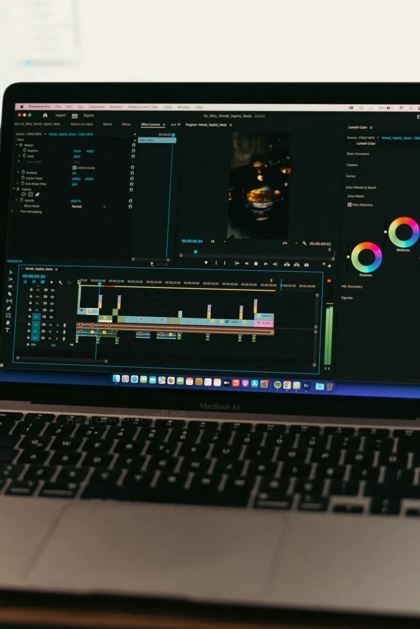Mute audio track A1
The width and height of the screenshot is (420, 629).
coord(51,325)
